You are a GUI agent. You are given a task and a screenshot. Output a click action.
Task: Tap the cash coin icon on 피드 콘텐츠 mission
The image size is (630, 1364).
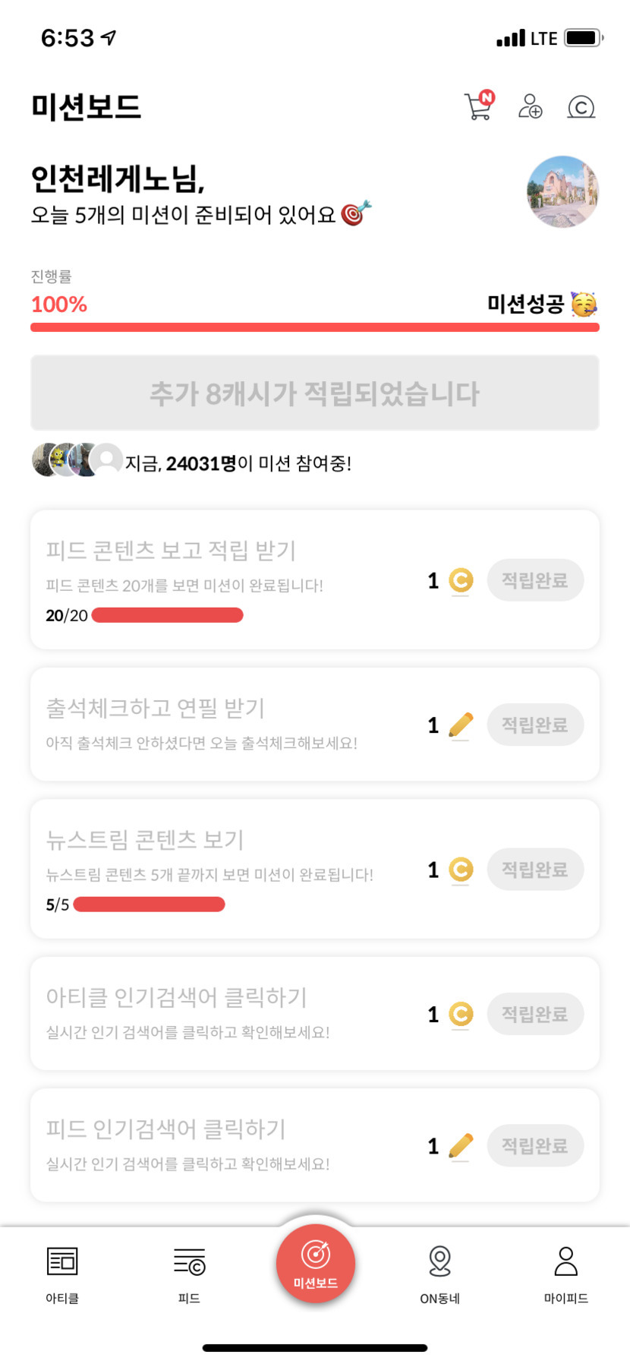461,580
